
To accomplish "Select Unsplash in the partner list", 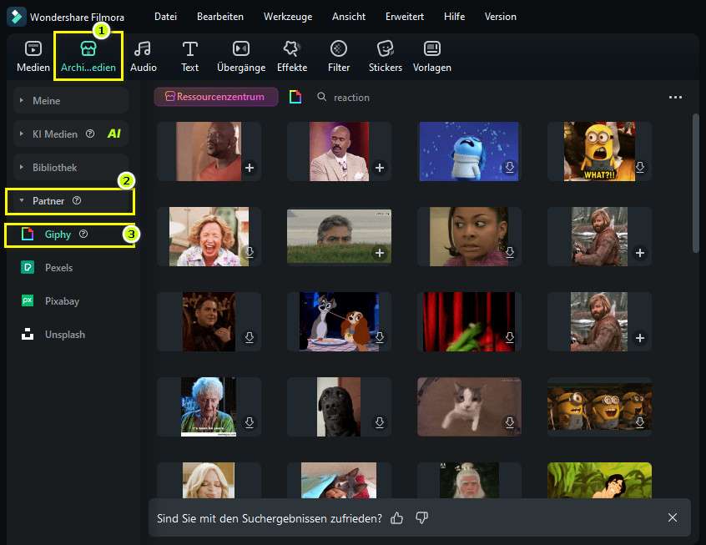I will tap(65, 334).
